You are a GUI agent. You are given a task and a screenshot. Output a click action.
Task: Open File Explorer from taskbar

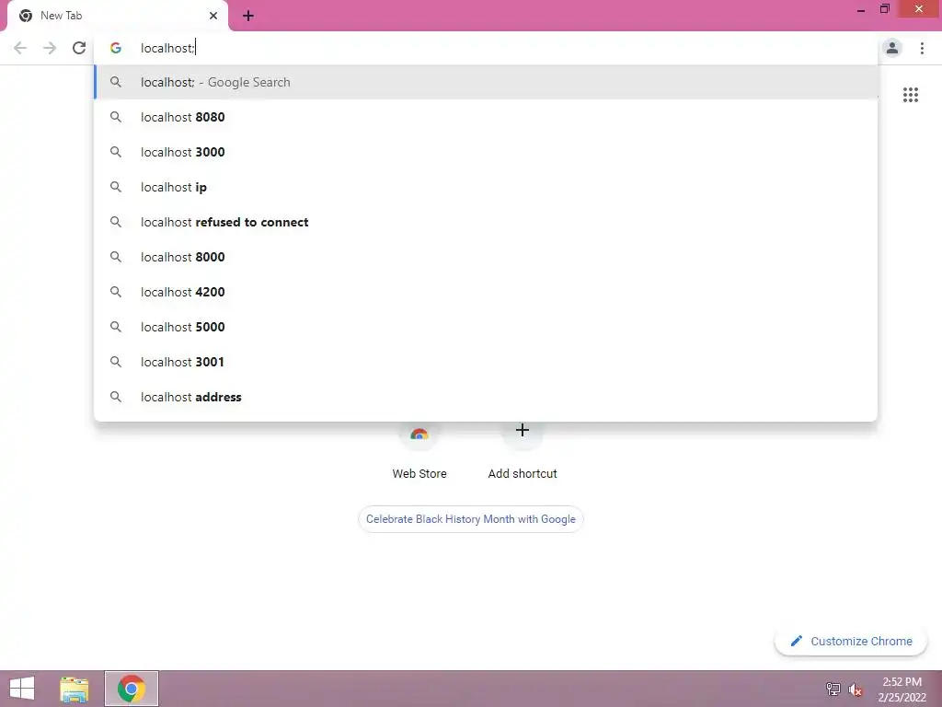pyautogui.click(x=75, y=689)
